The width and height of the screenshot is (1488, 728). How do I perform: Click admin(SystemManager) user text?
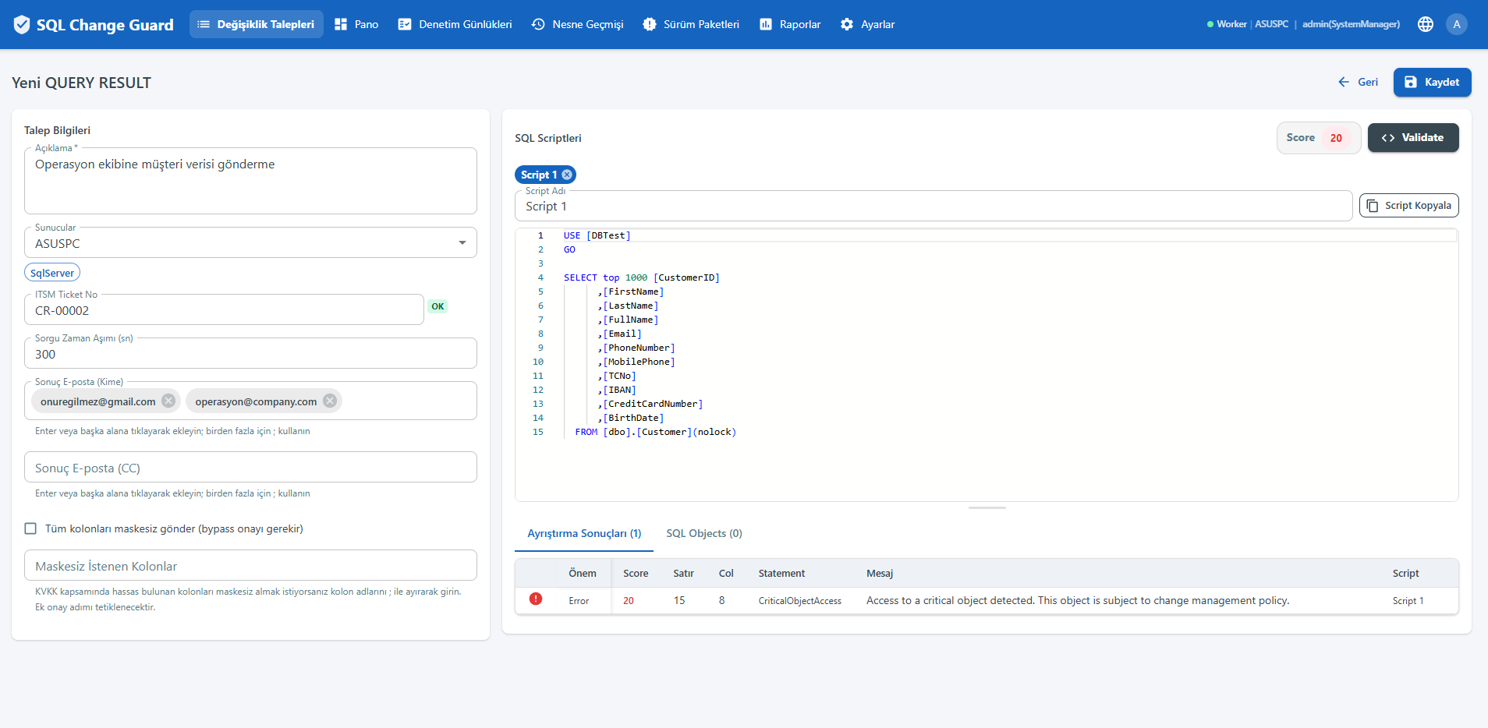click(1351, 24)
